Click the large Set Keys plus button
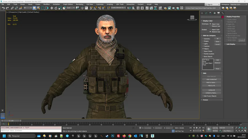Viewport: 248px width, 139px height. click(209, 129)
